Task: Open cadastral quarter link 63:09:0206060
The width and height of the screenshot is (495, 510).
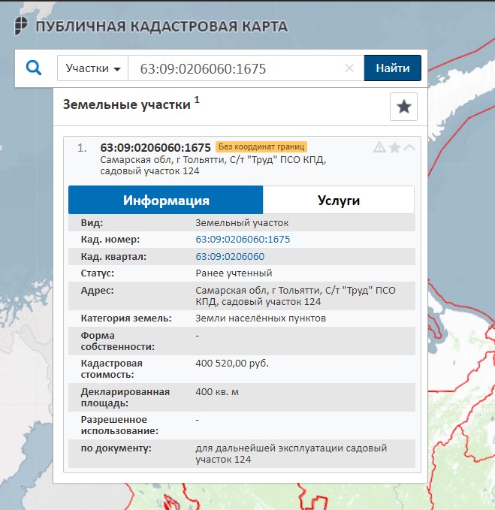Action: (230, 257)
